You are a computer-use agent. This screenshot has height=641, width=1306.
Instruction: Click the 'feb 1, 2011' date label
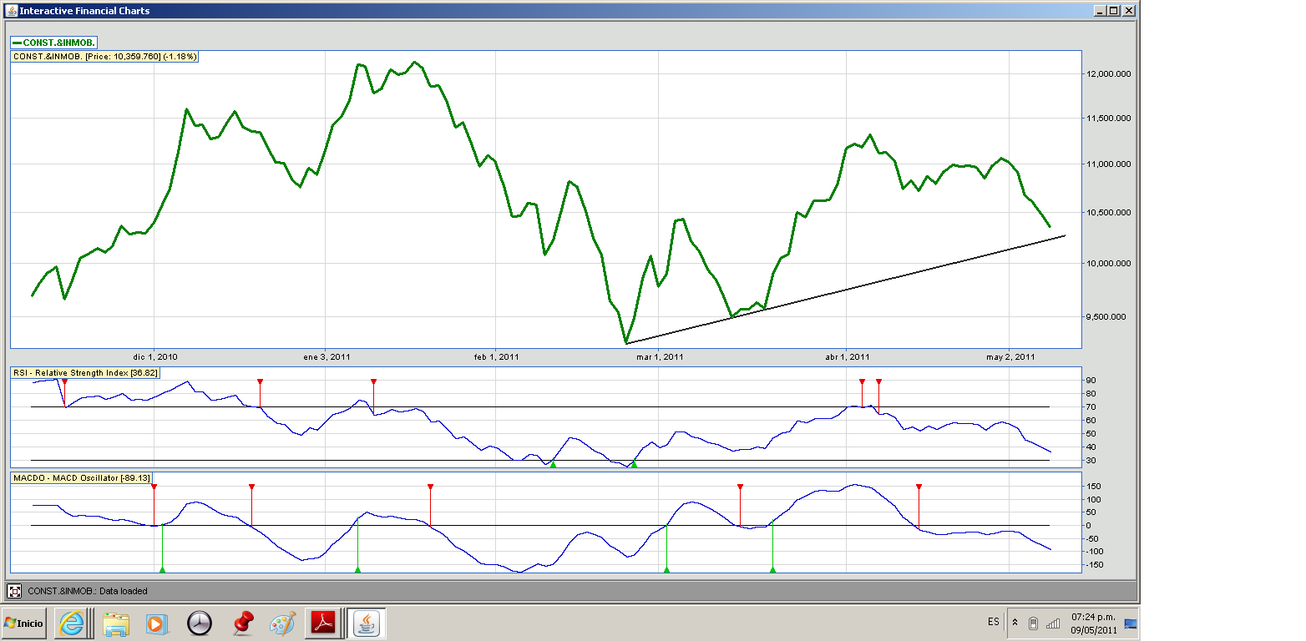point(497,357)
